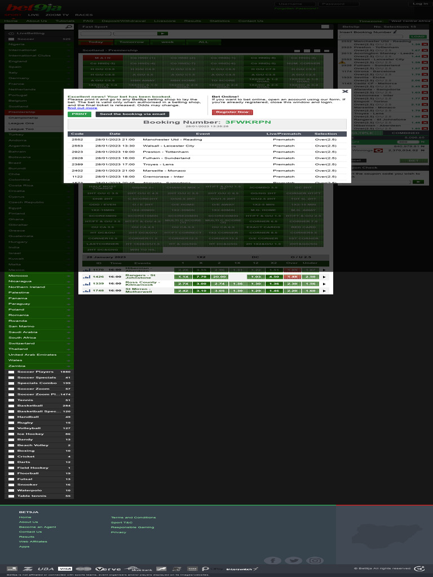
Task: Select odds 7.70 draw for Rangers match
Action: [201, 277]
